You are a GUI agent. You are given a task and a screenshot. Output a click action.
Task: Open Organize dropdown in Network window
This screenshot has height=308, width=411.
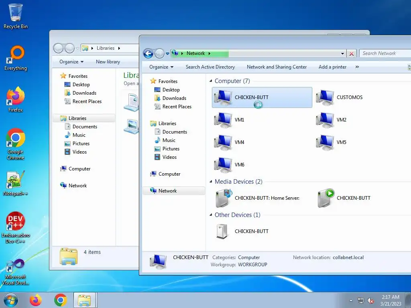click(x=161, y=67)
